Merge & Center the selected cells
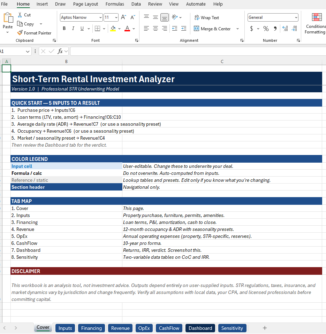 [x=212, y=29]
